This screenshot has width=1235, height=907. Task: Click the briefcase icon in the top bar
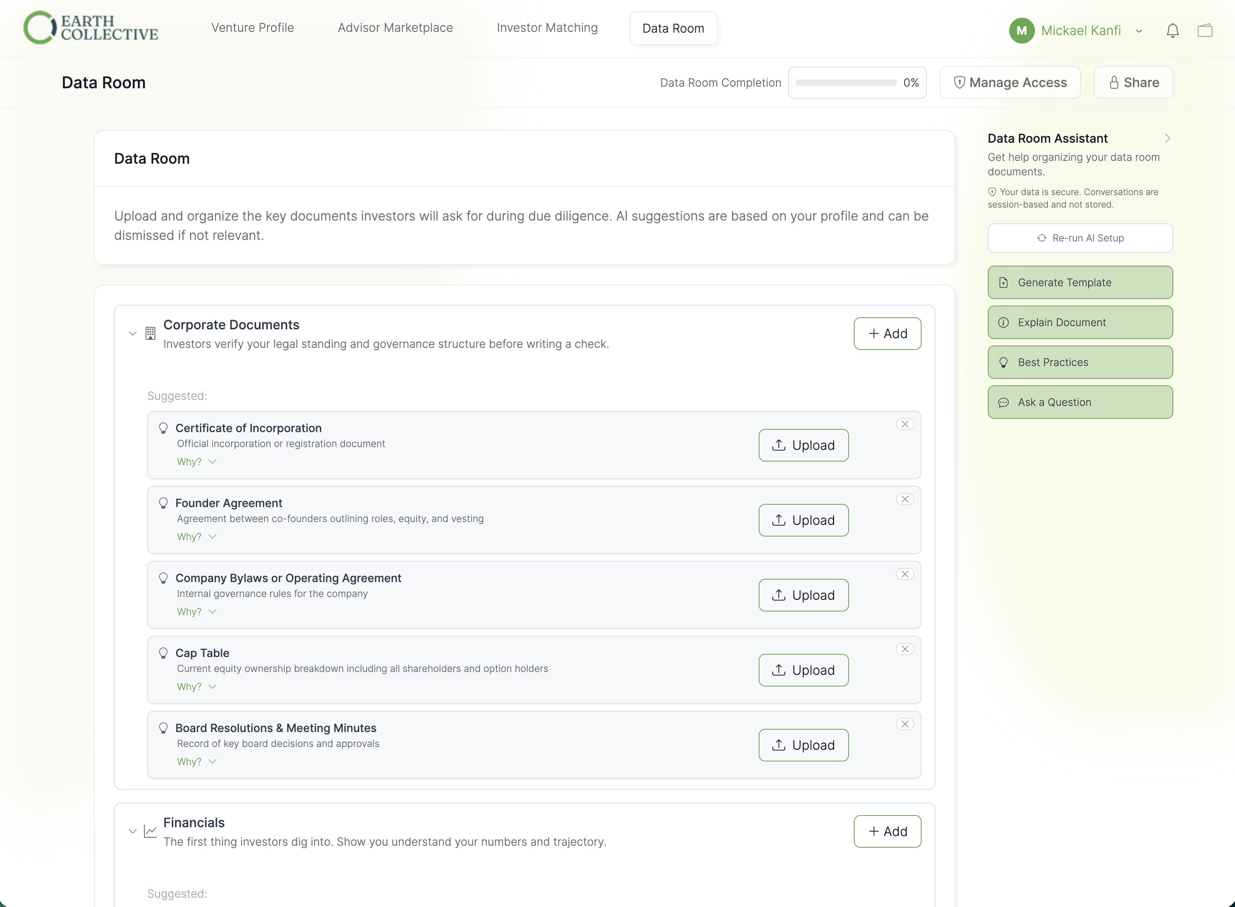(x=1205, y=30)
